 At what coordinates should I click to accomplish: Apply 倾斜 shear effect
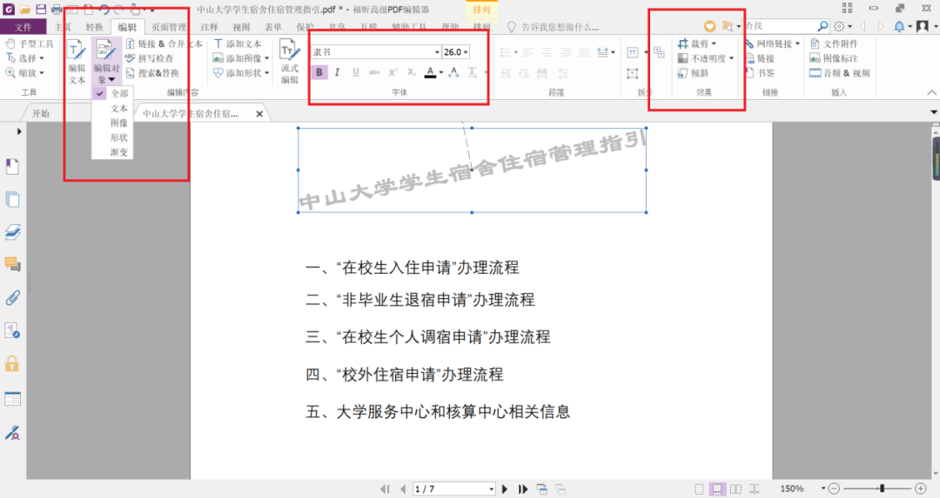click(693, 73)
